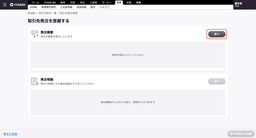Click the document icon beside 発注明細

(35, 81)
